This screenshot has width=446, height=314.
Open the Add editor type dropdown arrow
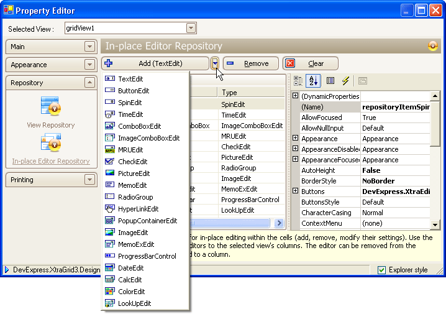point(215,63)
